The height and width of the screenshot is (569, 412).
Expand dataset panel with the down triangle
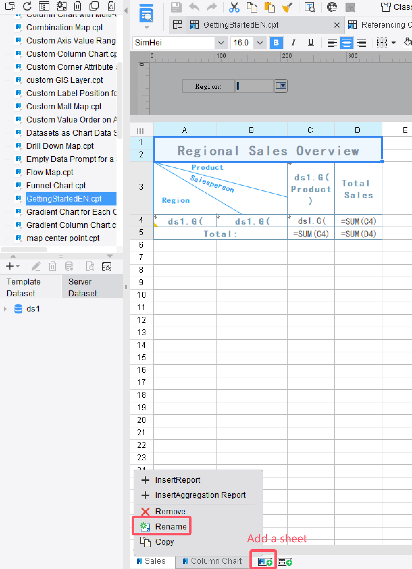(110, 256)
